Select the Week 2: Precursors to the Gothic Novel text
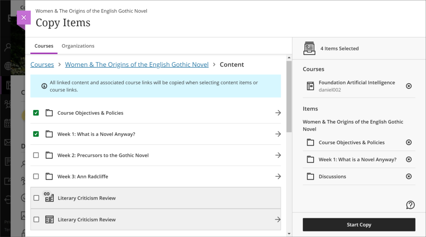The width and height of the screenshot is (426, 237). (x=103, y=155)
